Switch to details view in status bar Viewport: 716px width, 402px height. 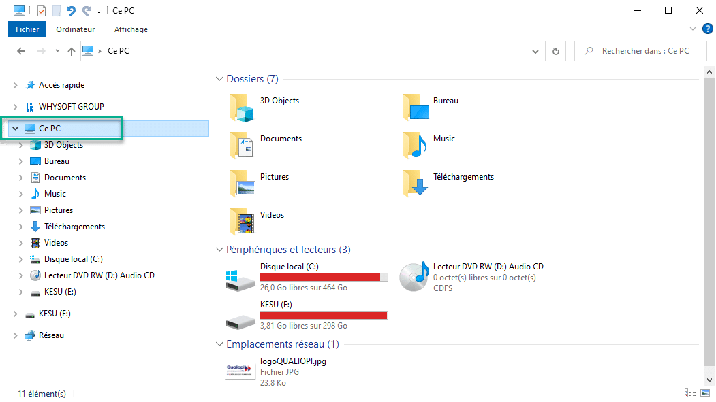point(691,393)
